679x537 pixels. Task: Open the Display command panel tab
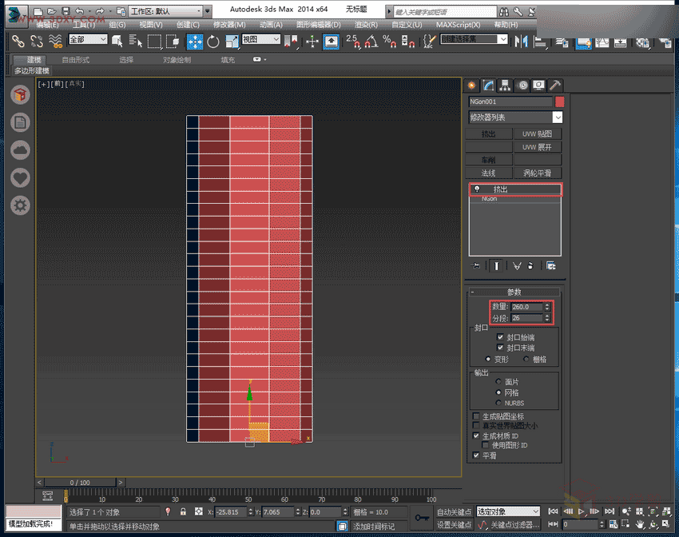click(x=539, y=86)
